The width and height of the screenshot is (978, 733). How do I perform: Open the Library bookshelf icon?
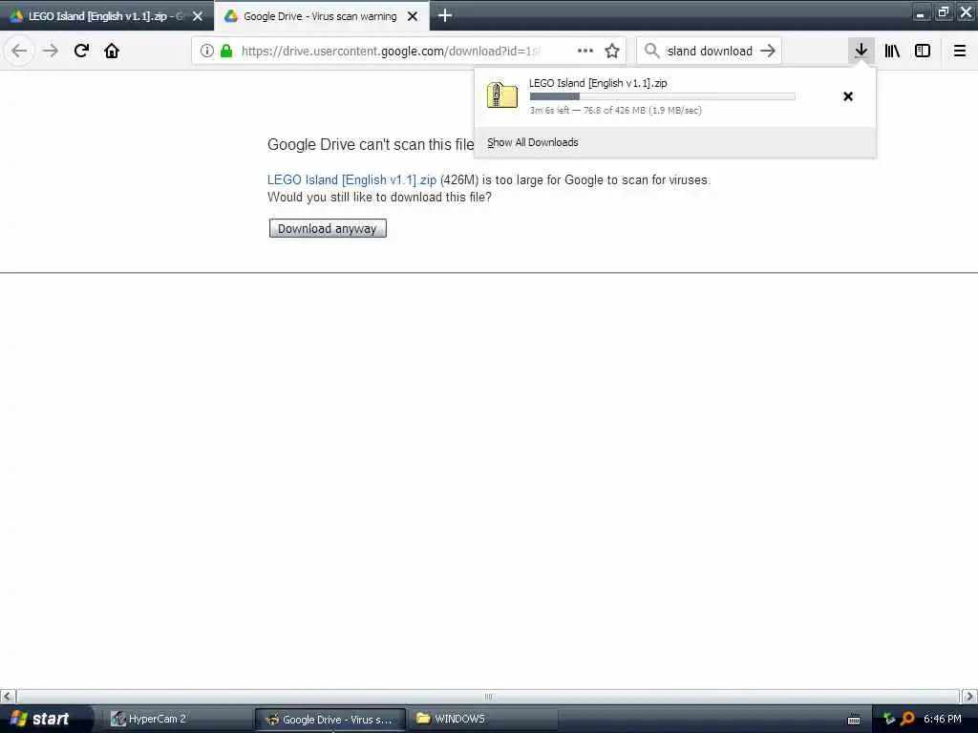pos(892,51)
